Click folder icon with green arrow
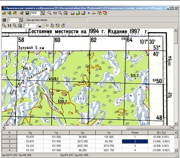The width and height of the screenshot is (180, 158). [x=78, y=13]
